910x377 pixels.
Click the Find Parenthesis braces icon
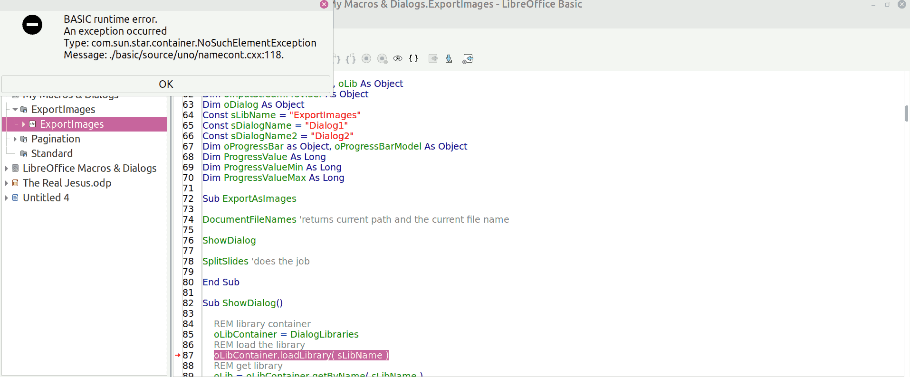413,58
